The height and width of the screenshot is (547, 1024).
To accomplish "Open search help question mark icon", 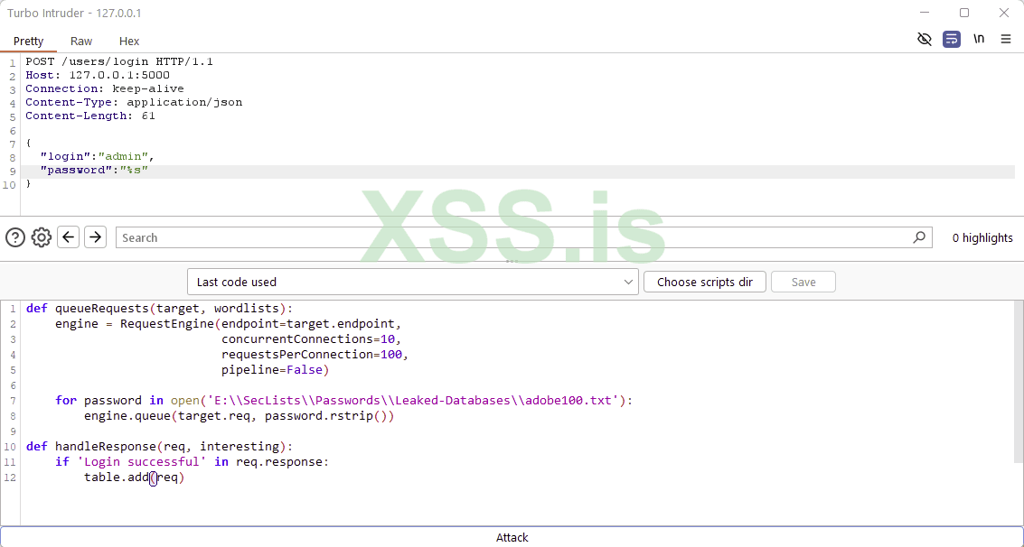I will (15, 237).
